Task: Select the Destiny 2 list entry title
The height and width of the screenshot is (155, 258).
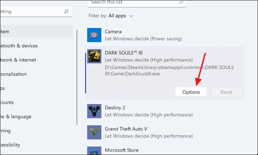Action: (115, 108)
